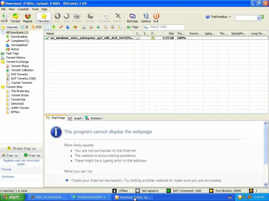Sort tasks by the Name column header
269x201 pixels.
tap(89, 33)
